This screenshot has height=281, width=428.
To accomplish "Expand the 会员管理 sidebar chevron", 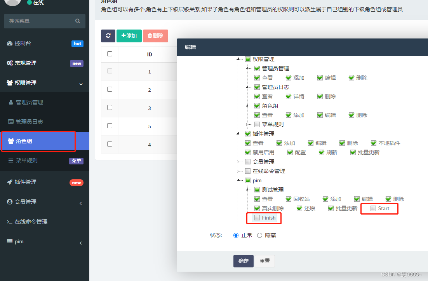I will [x=81, y=203].
